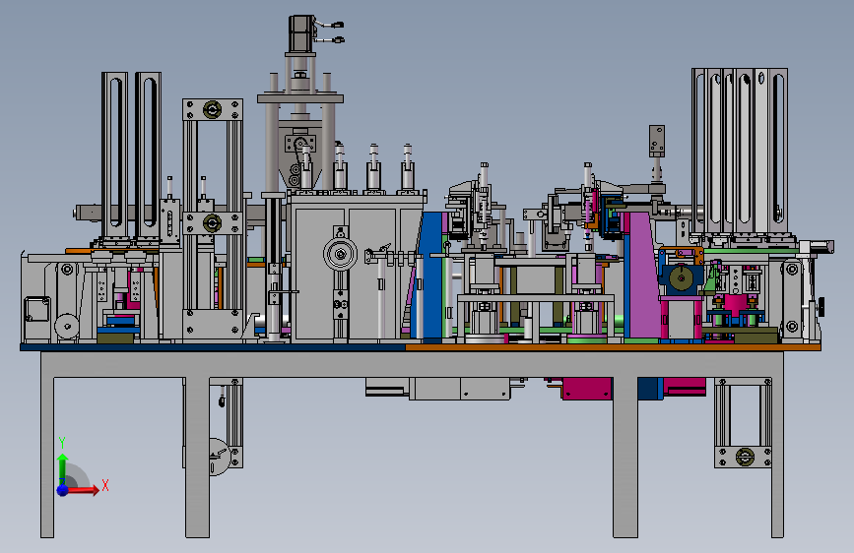Screen dimensions: 854x553
Task: Click the blue Z origin ball of triad
Action: pos(63,490)
